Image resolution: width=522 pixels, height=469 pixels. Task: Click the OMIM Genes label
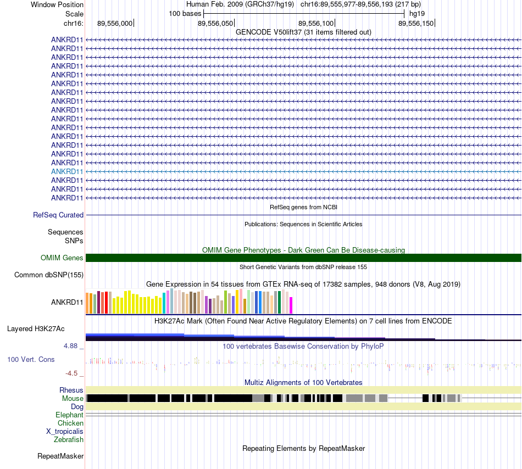(62, 258)
